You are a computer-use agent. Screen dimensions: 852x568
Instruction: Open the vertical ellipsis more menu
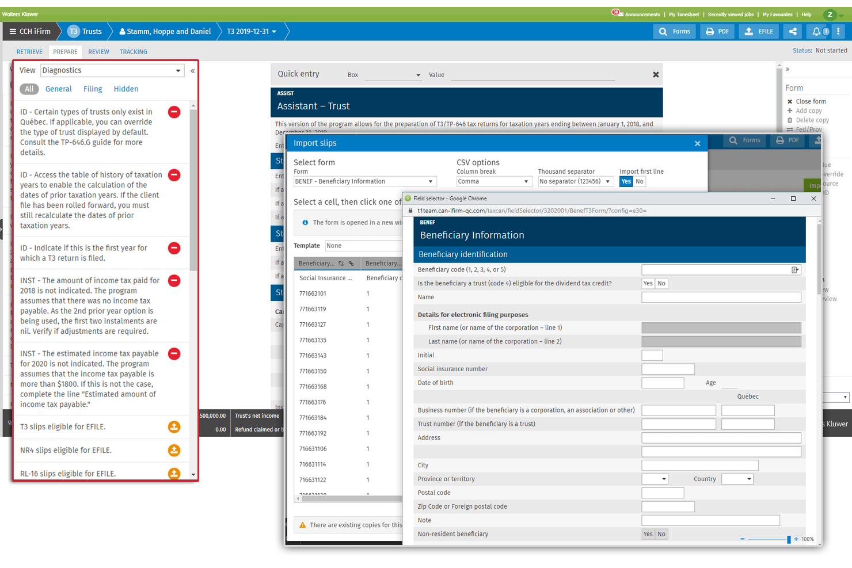(x=838, y=32)
